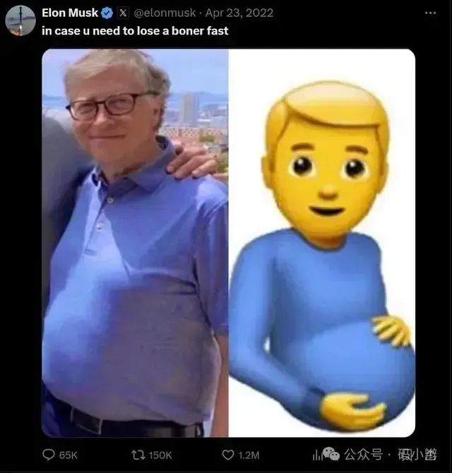
Task: Open the pregnant man emoji image
Action: [322, 243]
